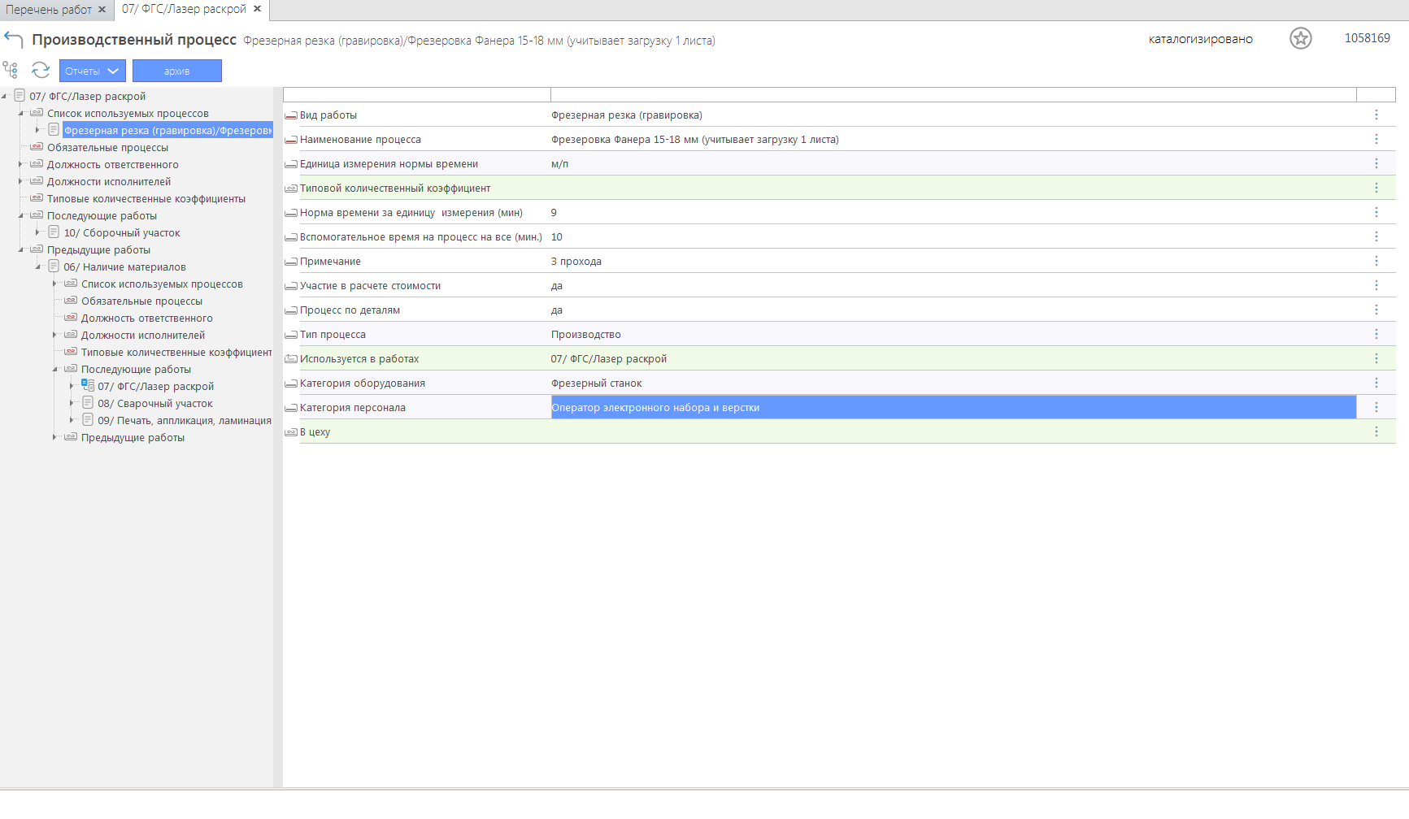
Task: Open three-dot menu for В цеху row
Action: click(x=1376, y=432)
